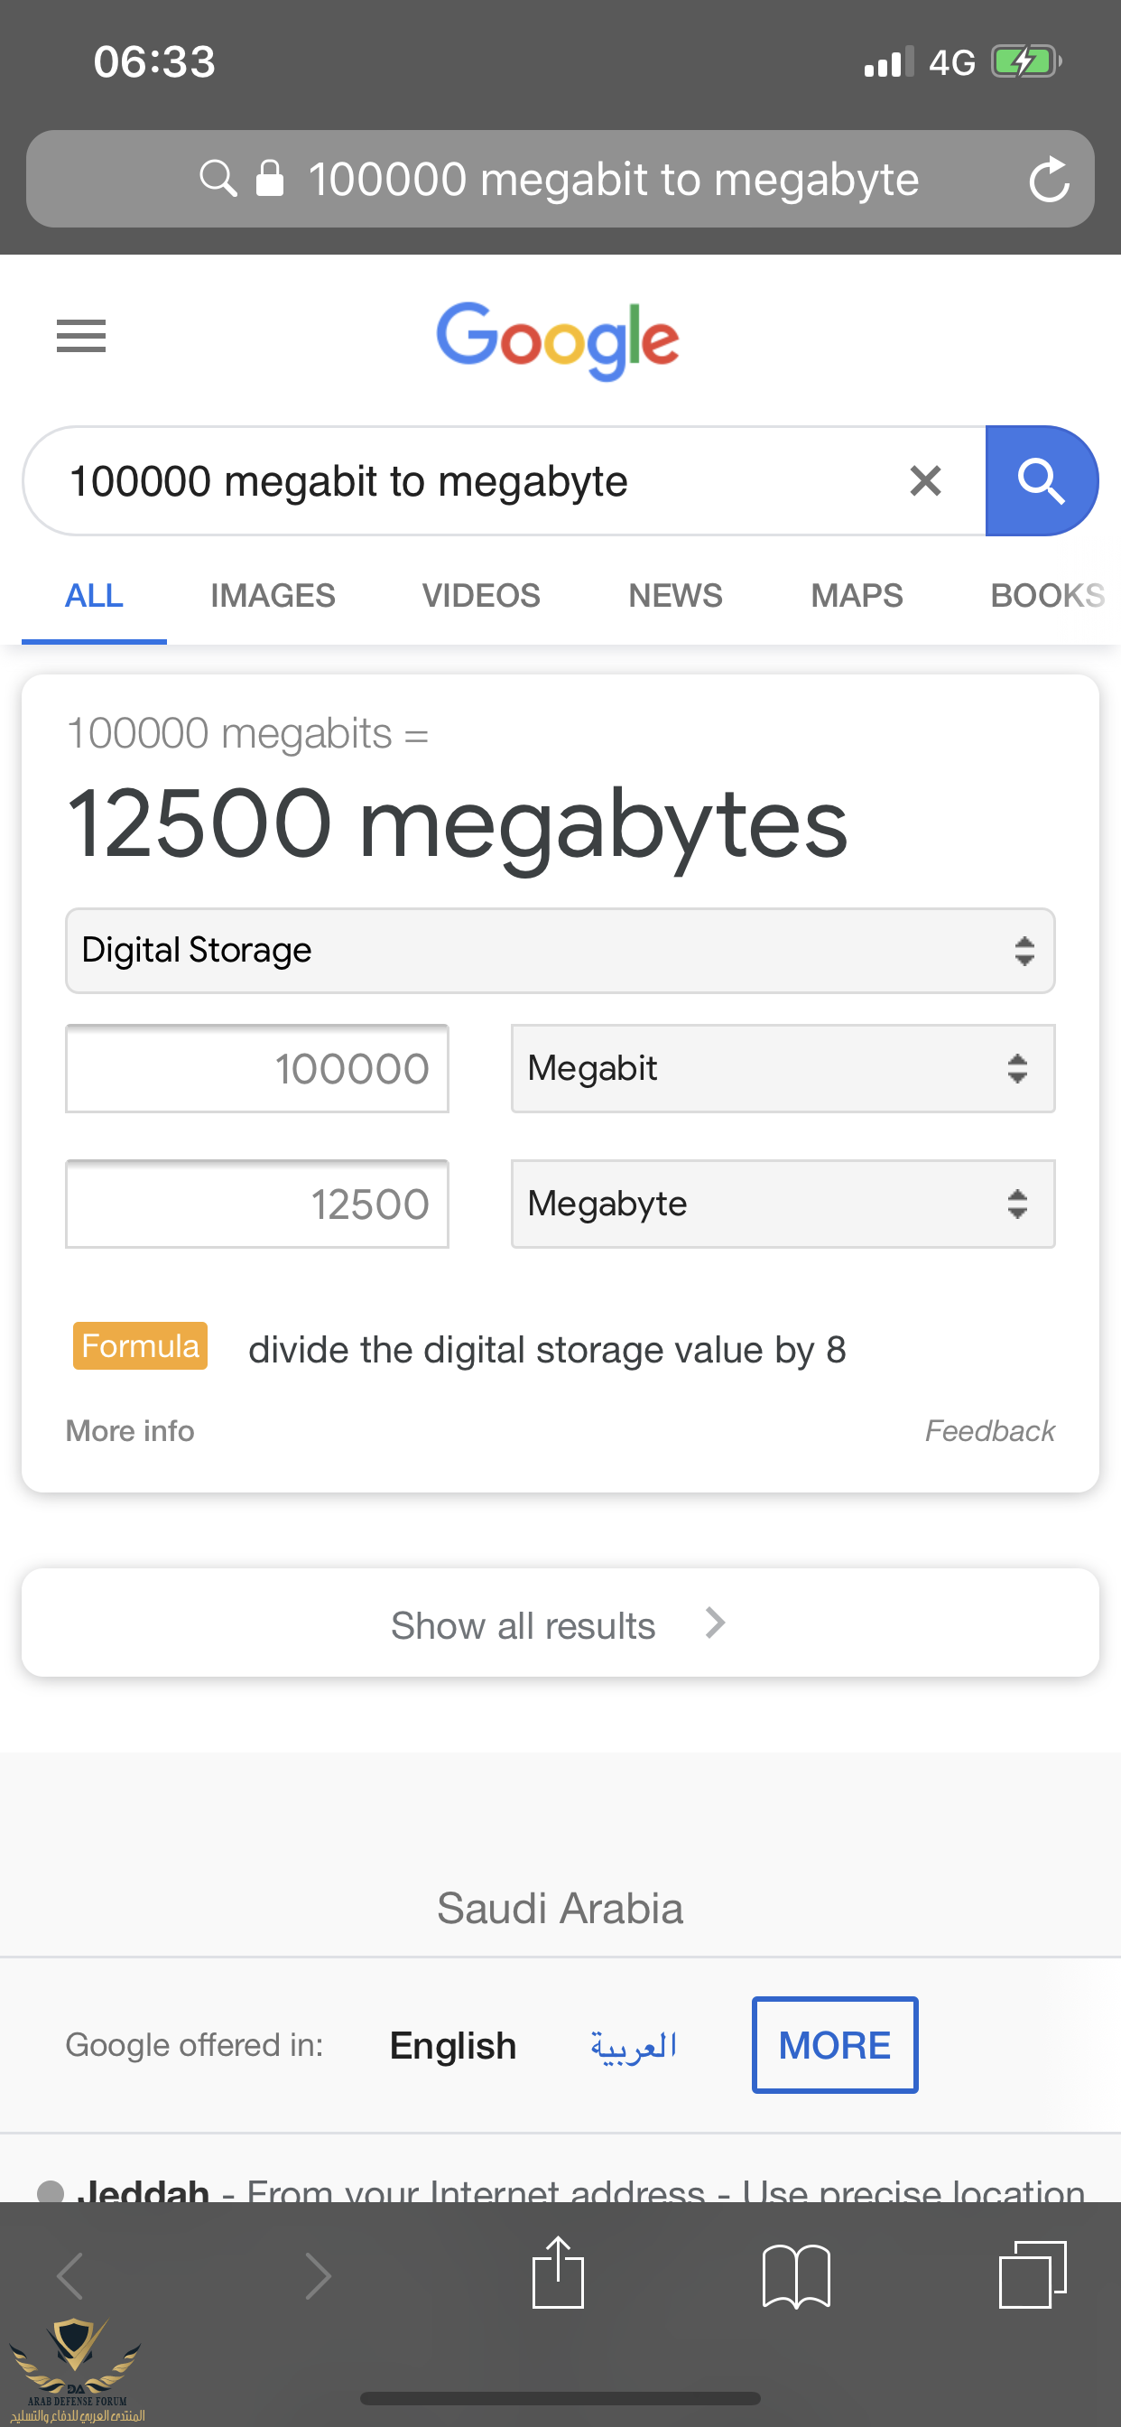Viewport: 1121px width, 2427px height.
Task: Switch to the NEWS tab
Action: pyautogui.click(x=674, y=595)
